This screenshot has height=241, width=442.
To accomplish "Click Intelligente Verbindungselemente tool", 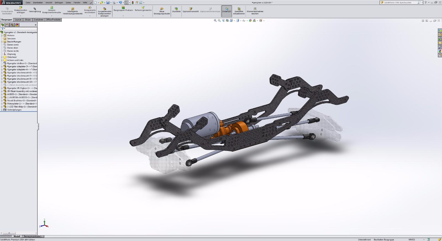I will (x=73, y=11).
